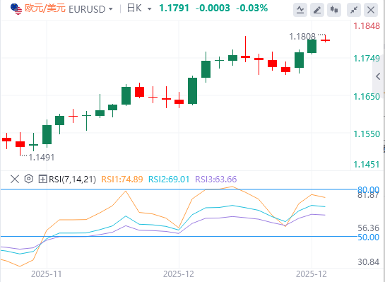
Task: Open the indicator line chart tool
Action: (300, 10)
